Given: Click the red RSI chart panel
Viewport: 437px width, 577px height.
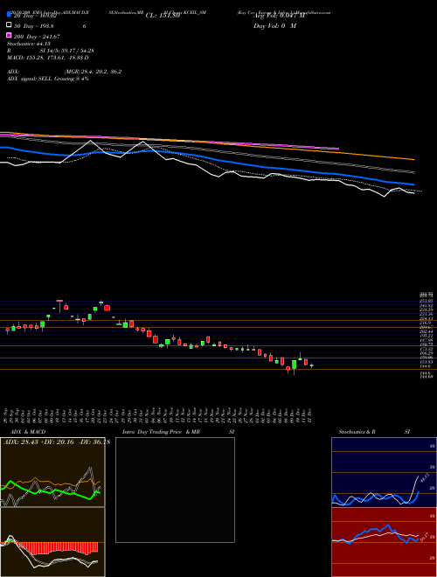Looking at the screenshot, I should coord(384,542).
